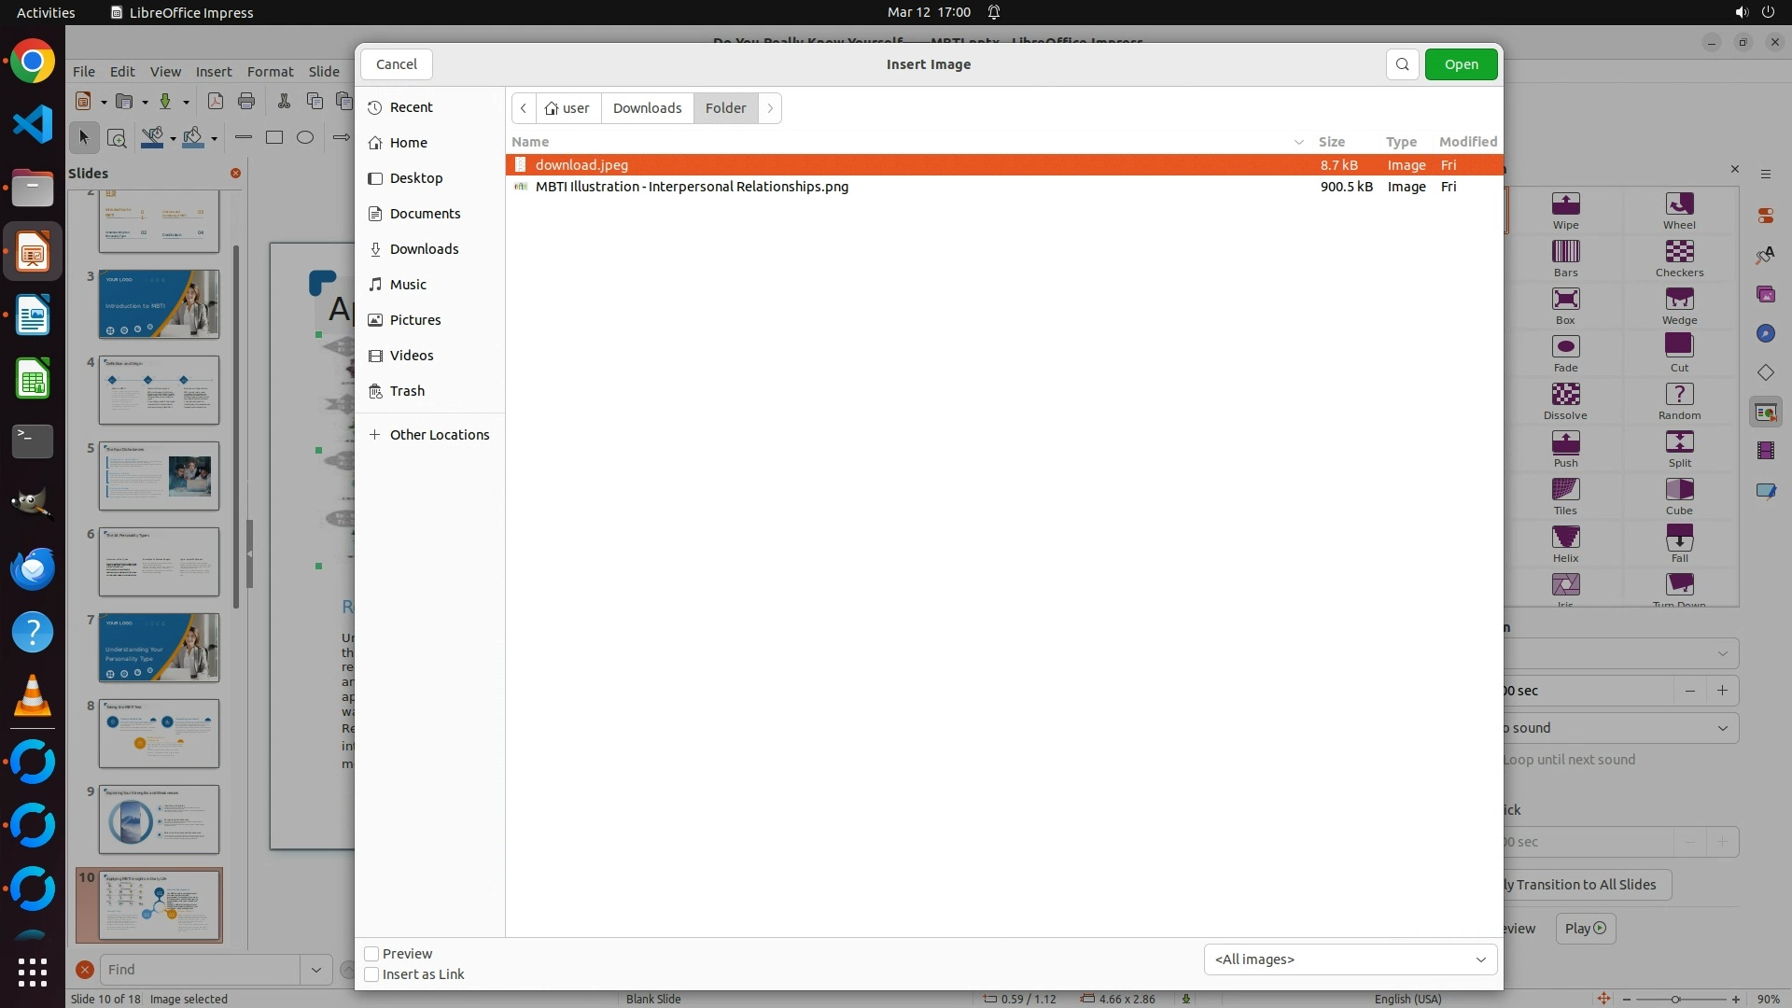Open the Slide Transition sidebar deck icon

pos(1765,413)
